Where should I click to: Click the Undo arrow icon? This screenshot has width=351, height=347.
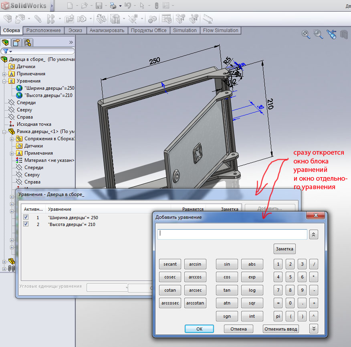[127, 6]
